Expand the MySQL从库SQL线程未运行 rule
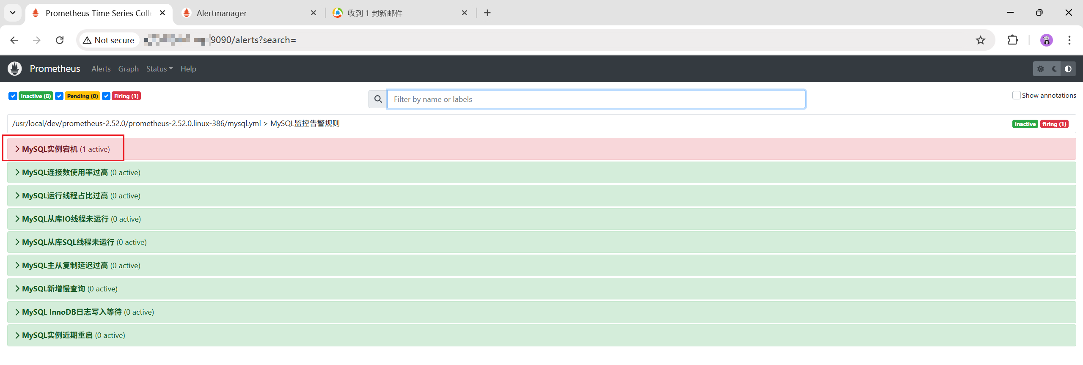Image resolution: width=1083 pixels, height=365 pixels. 541,242
